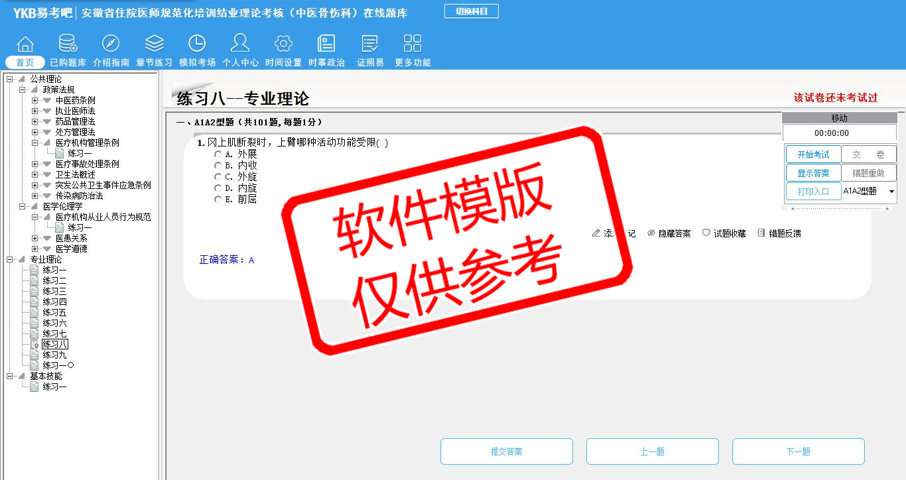
Task: Select answer option C. 外旋
Action: (x=218, y=177)
